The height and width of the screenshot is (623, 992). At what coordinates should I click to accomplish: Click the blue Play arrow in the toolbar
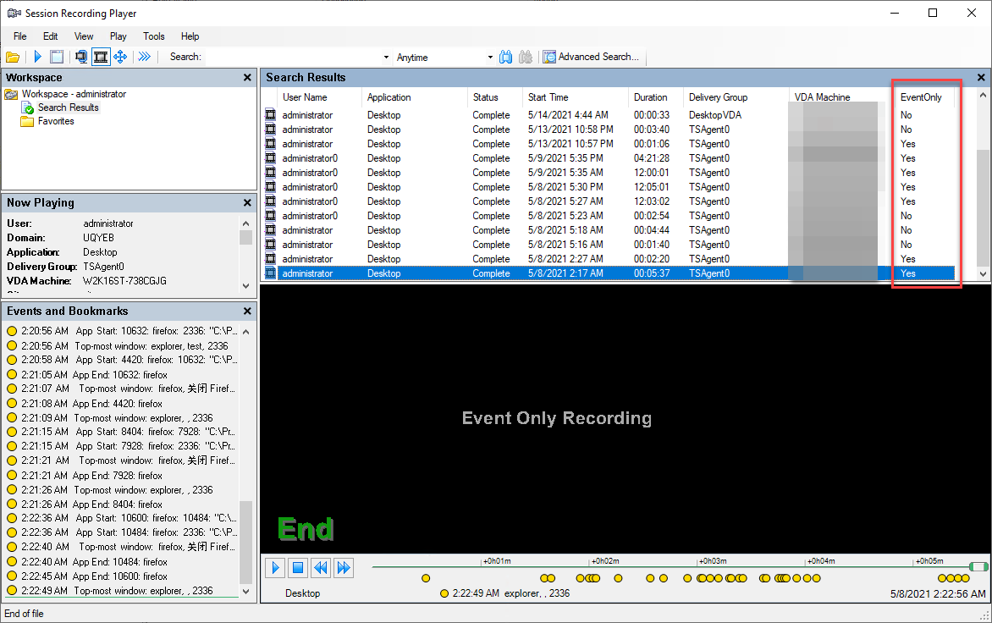click(x=37, y=57)
